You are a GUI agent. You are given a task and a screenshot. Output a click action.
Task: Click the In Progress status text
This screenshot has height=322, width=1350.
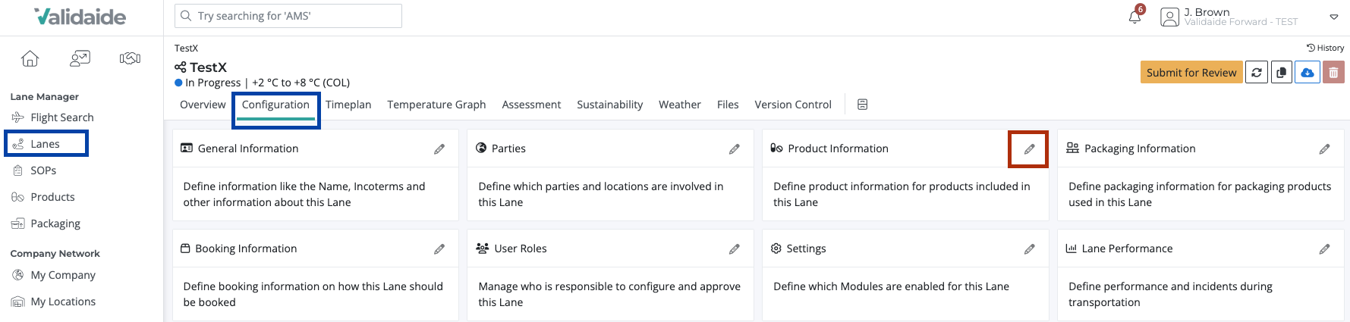pos(212,83)
